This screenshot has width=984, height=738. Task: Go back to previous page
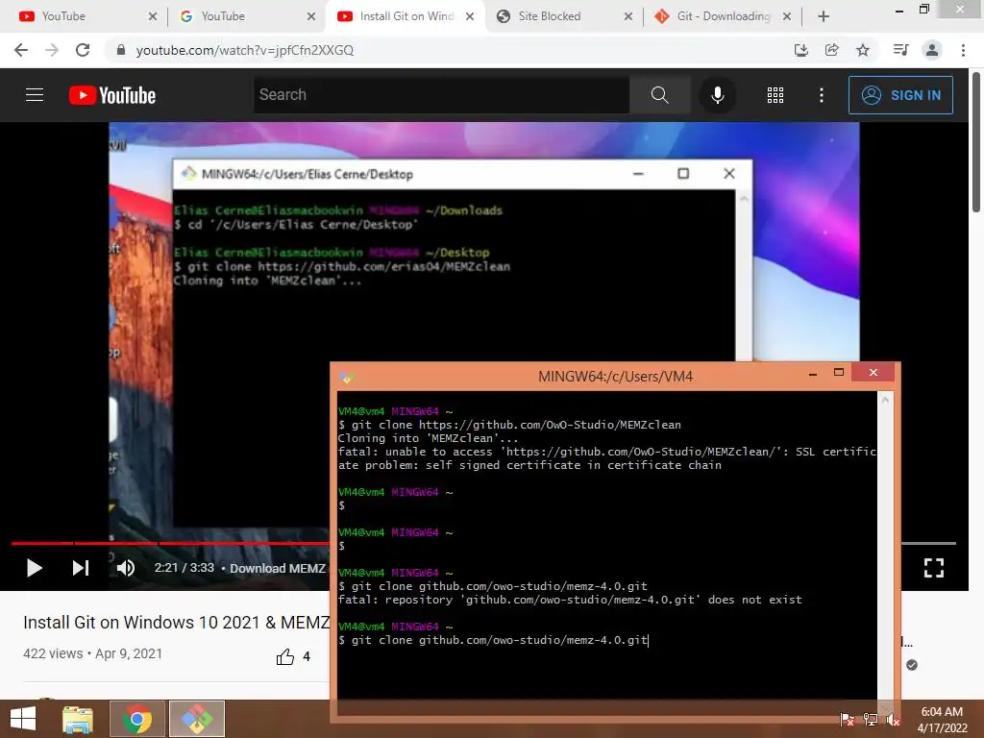21,50
